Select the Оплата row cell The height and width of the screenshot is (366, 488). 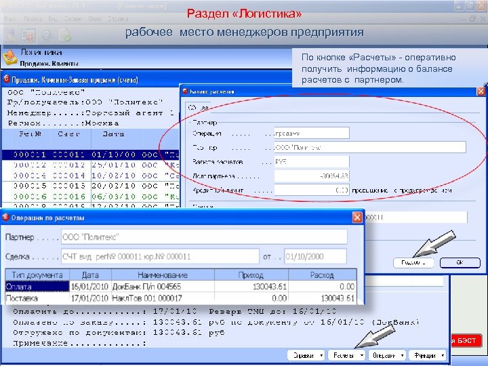37,286
